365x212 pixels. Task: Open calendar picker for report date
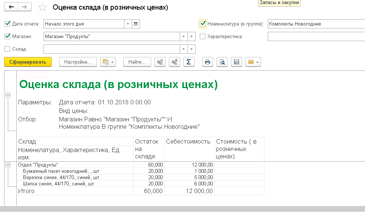point(136,24)
